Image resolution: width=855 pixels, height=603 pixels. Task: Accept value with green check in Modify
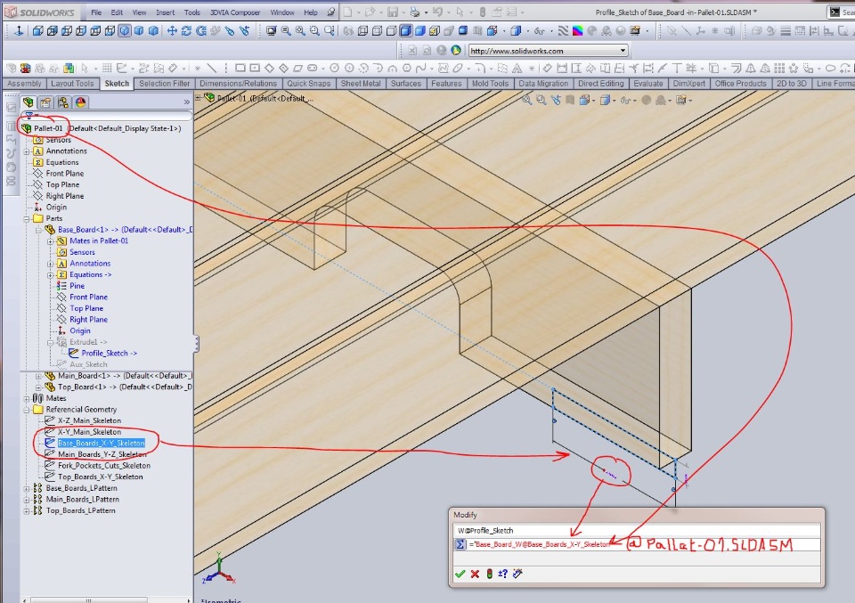click(460, 574)
